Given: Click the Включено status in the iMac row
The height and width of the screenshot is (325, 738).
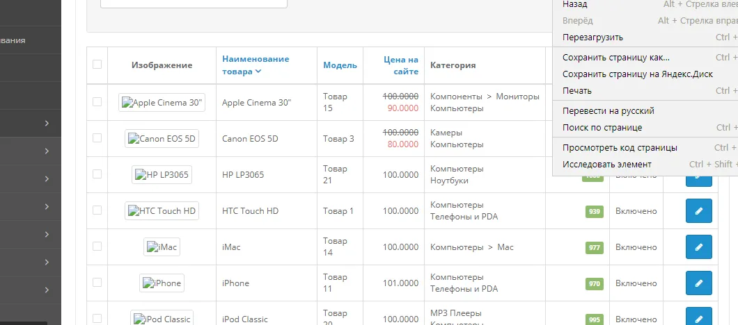Looking at the screenshot, I should click(x=636, y=247).
